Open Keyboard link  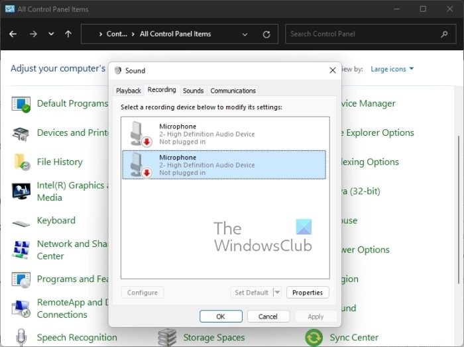pos(56,221)
